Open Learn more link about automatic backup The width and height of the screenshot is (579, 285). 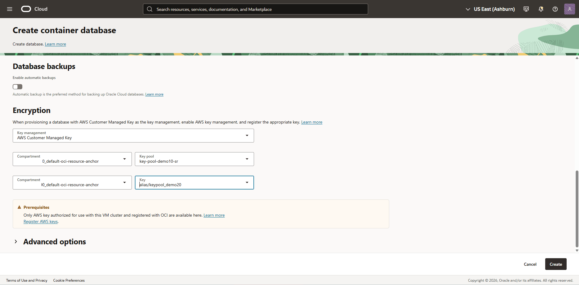coord(154,94)
